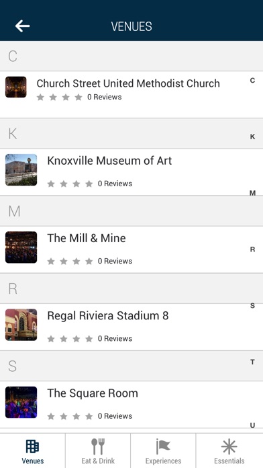Tap the back arrow icon

coord(22,26)
